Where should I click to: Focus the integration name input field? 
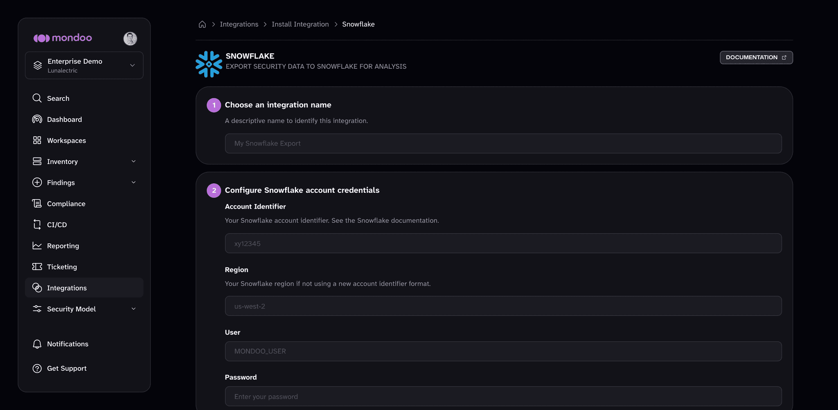tap(503, 143)
